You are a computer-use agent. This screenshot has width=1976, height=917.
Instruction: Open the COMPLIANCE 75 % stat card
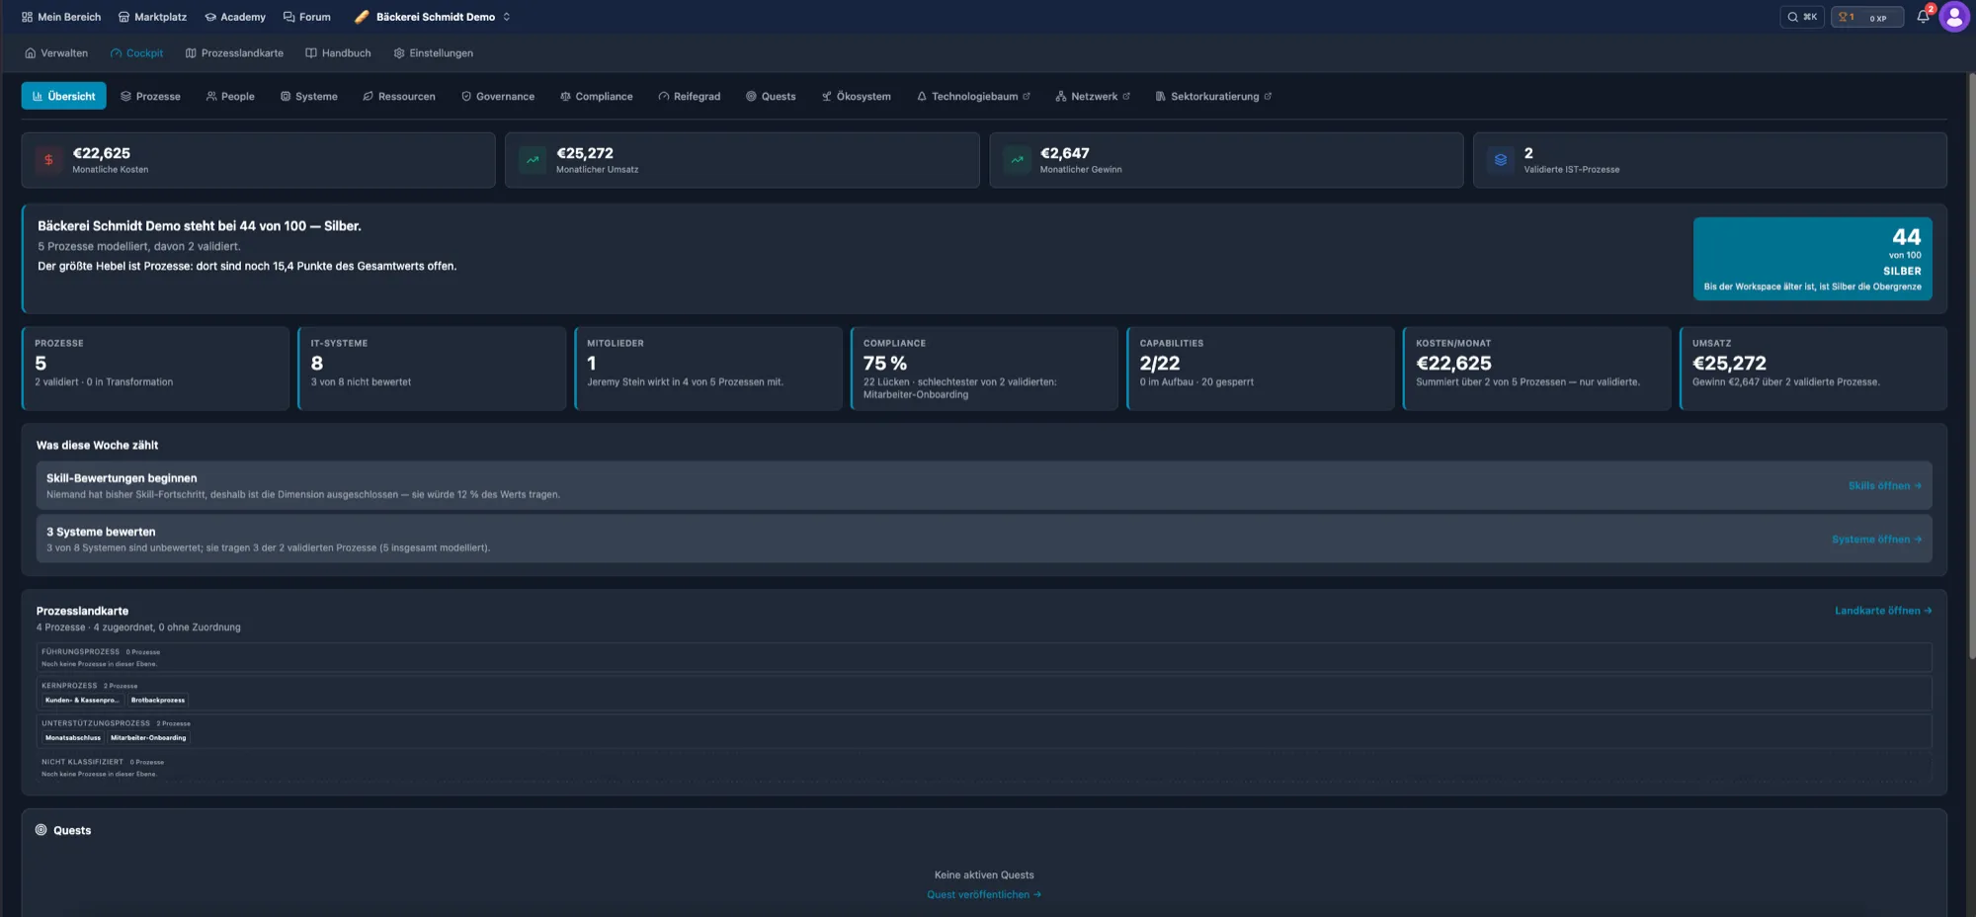pos(984,368)
